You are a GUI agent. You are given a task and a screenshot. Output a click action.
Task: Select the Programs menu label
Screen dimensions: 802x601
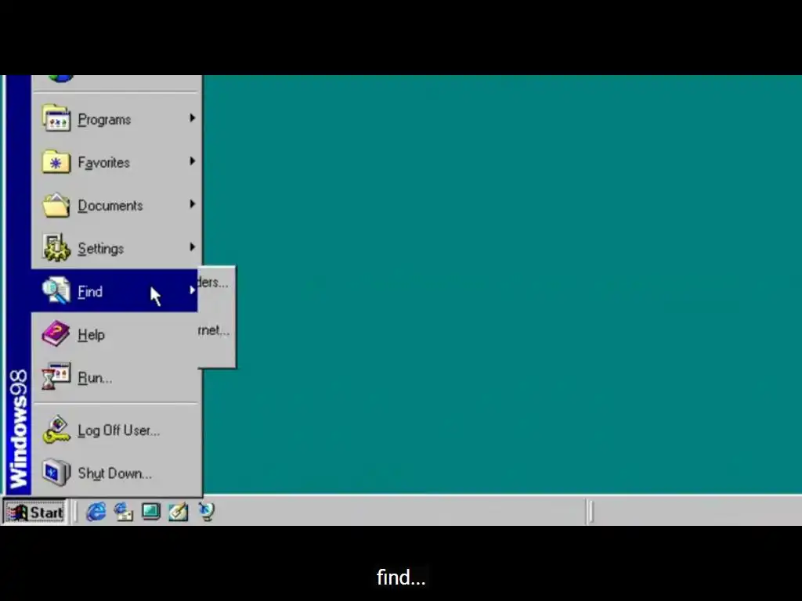point(104,120)
